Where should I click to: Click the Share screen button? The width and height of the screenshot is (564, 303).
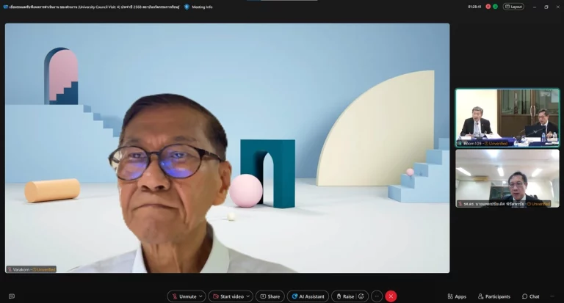coord(269,296)
